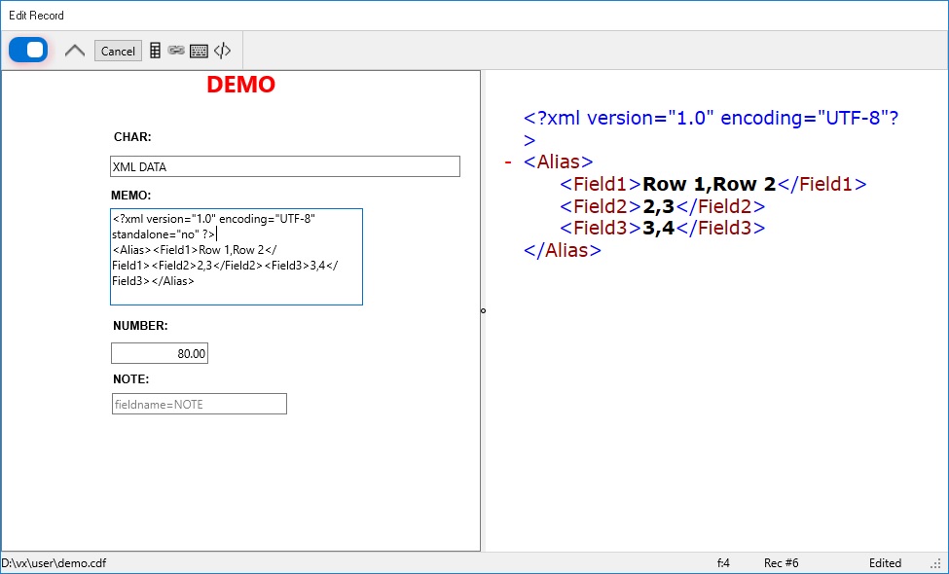Viewport: 949px width, 574px height.
Task: Open the link tool on the toolbar
Action: (177, 50)
